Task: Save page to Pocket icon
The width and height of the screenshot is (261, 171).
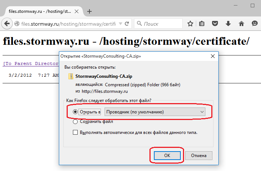Action: tap(215, 23)
